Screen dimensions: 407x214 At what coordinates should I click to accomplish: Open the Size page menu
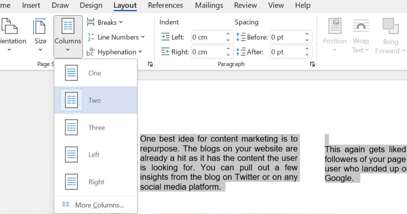40,35
